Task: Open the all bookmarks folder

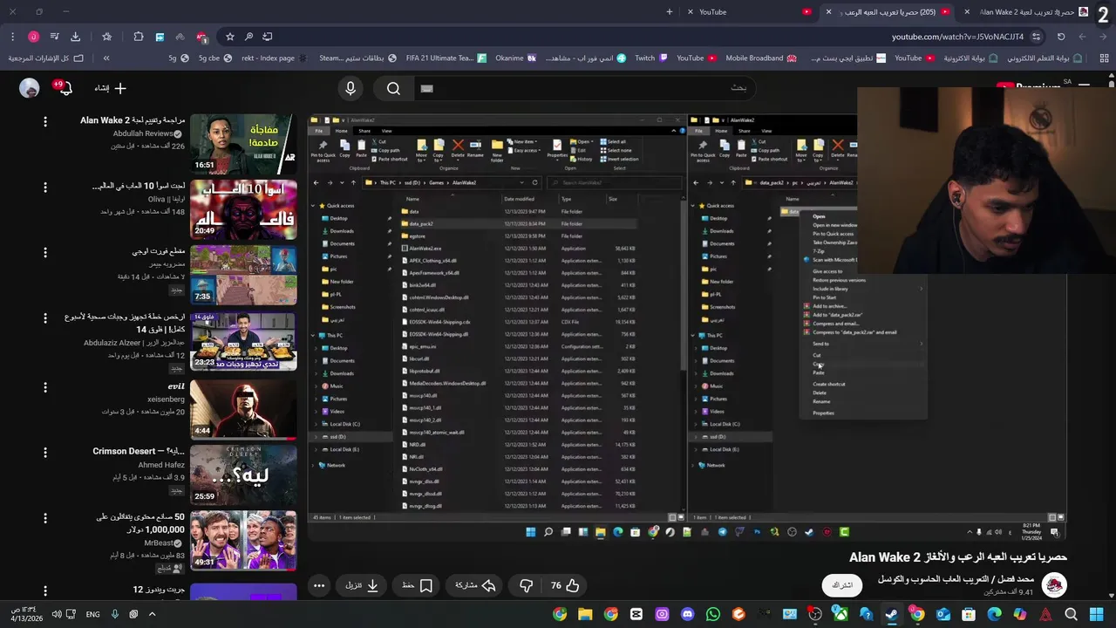Action: point(46,58)
